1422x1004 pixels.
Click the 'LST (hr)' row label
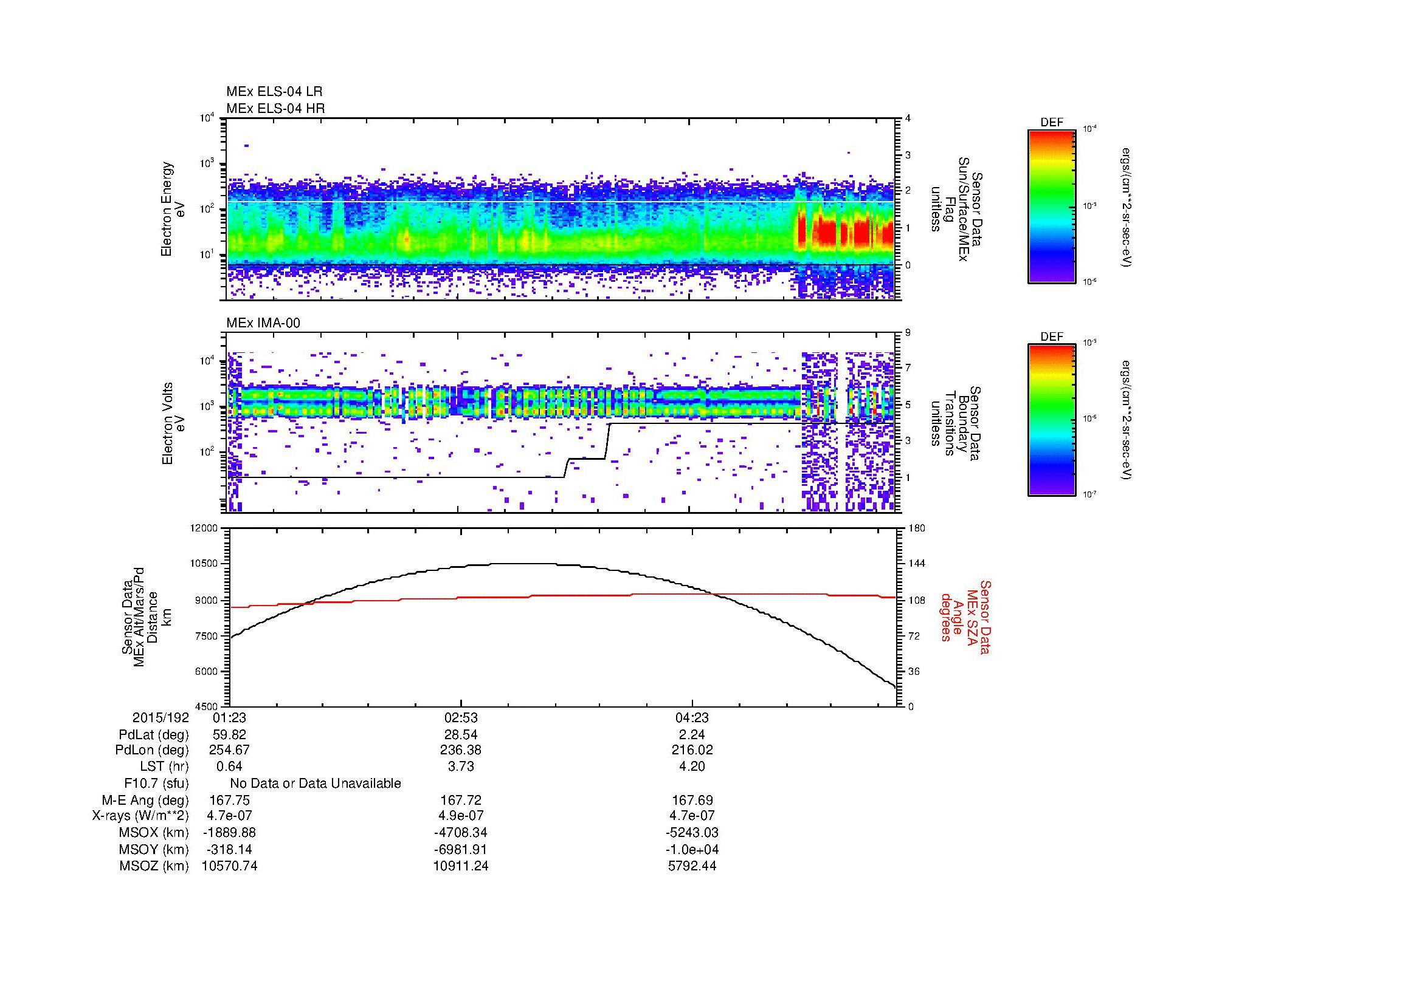click(x=164, y=767)
